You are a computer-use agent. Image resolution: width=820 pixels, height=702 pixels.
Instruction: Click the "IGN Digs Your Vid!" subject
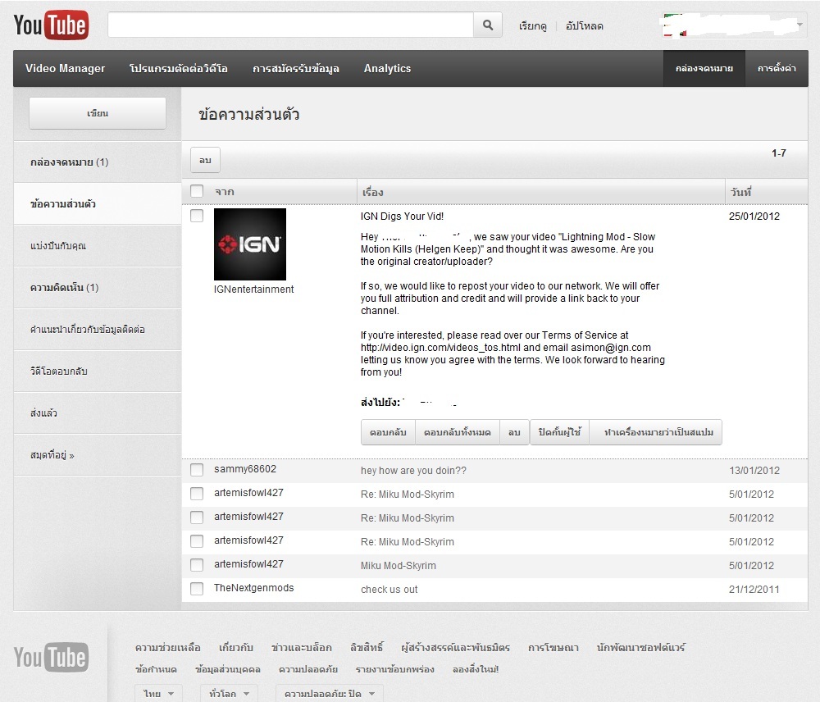coord(402,216)
